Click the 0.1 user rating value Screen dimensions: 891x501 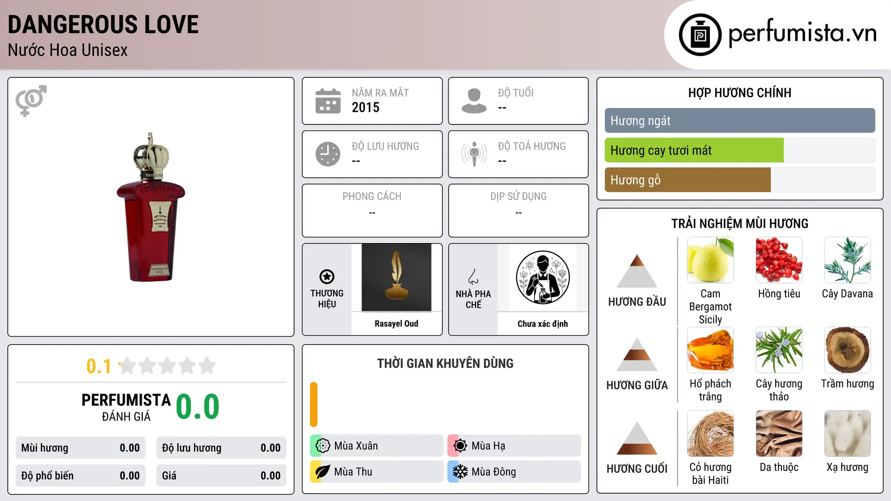99,366
